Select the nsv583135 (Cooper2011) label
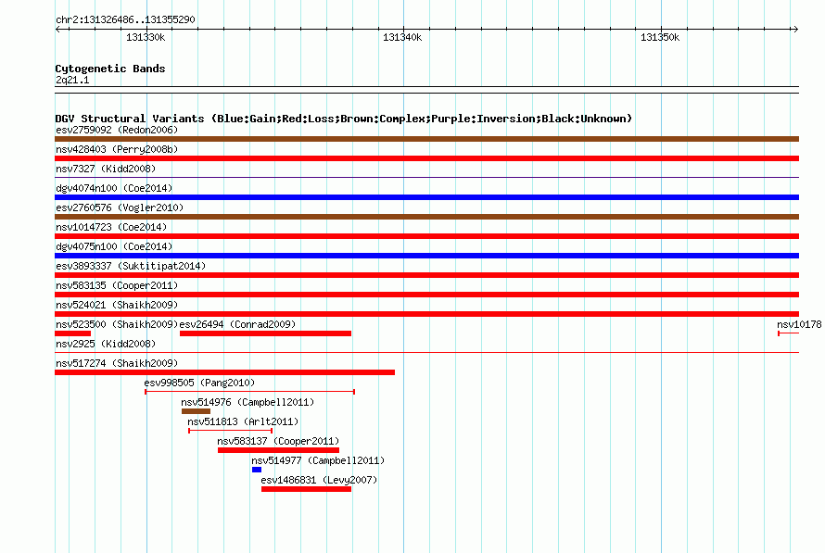The image size is (825, 553). click(x=117, y=285)
